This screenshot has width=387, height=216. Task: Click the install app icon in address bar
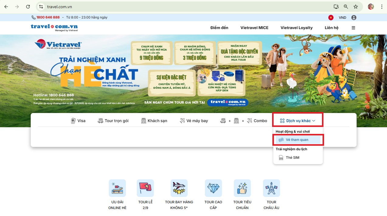pos(336,7)
